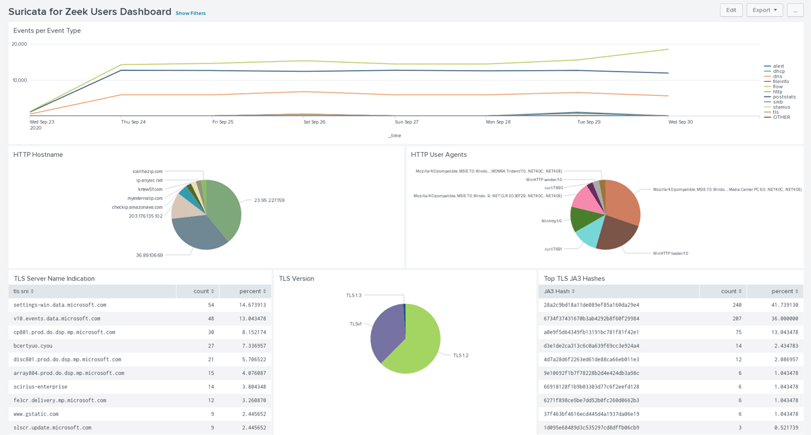
Task: Sort TLS Server Name percent column
Action: (245, 291)
